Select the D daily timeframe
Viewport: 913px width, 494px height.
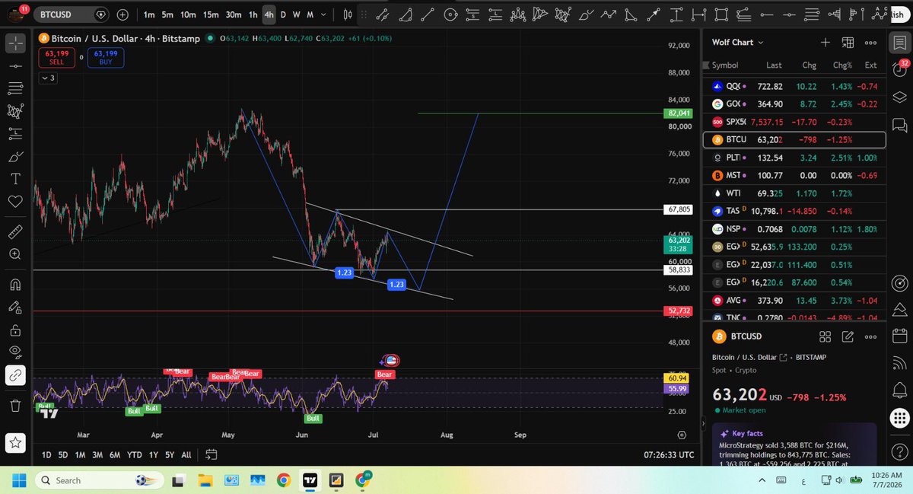pyautogui.click(x=283, y=14)
